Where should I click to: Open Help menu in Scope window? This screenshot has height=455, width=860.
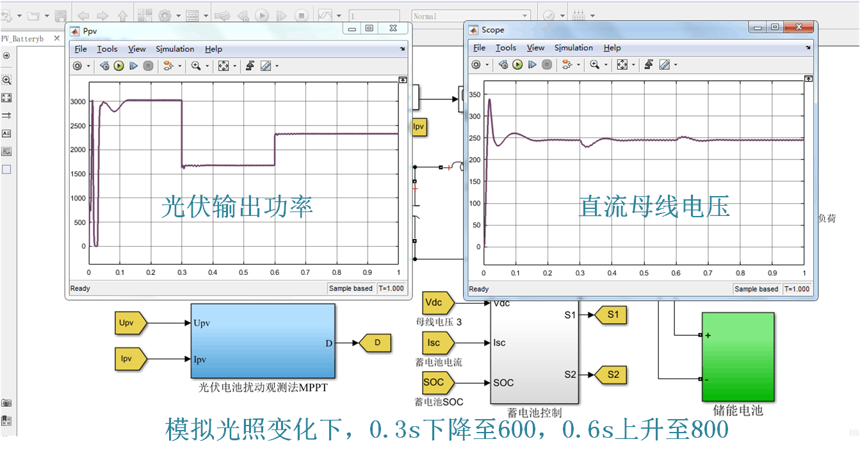pos(612,47)
